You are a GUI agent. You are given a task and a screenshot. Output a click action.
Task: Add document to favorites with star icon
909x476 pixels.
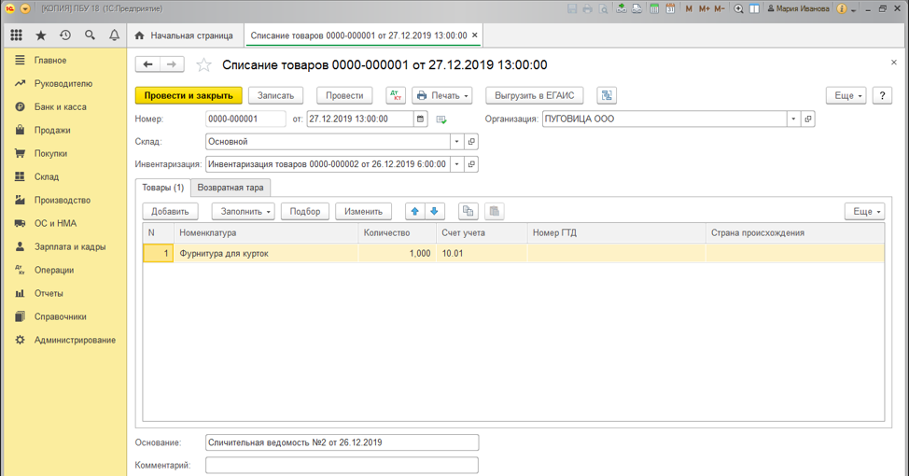(x=203, y=64)
